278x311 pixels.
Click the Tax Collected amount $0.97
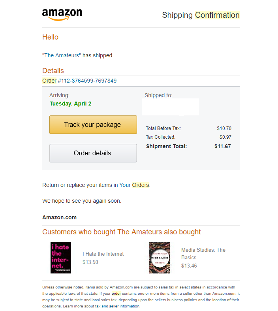pos(225,137)
